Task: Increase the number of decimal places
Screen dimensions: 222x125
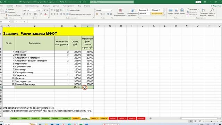Action: (108, 14)
